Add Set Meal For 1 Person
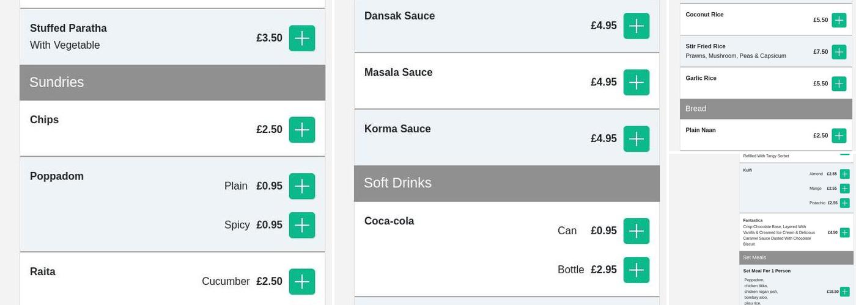Image resolution: width=856 pixels, height=305 pixels. coord(844,292)
